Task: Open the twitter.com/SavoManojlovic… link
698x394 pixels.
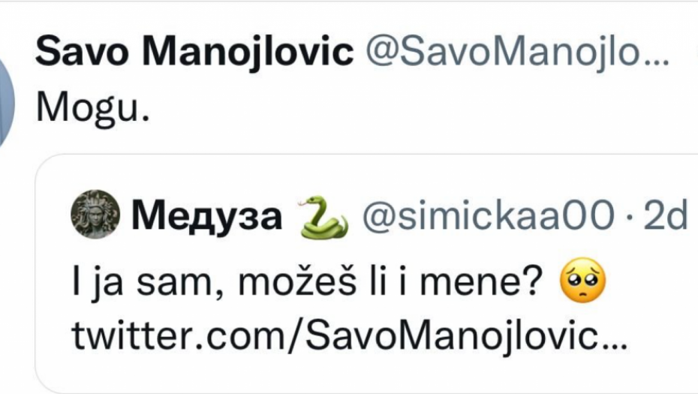Action: click(350, 335)
